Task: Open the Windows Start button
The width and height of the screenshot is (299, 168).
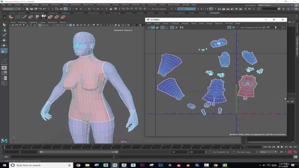Action: coord(4,165)
